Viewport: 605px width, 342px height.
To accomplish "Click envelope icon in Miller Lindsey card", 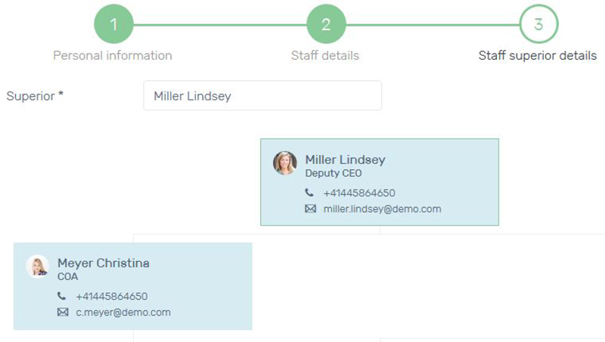I will point(310,208).
